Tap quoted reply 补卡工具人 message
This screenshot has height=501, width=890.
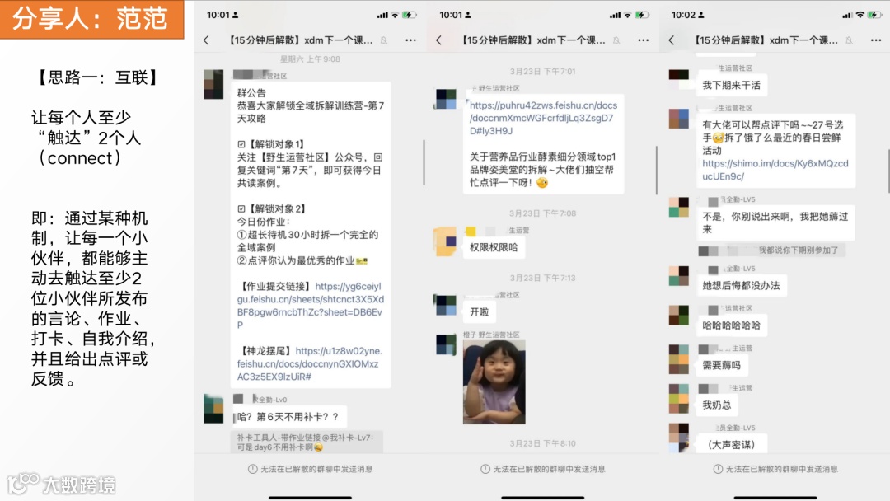(x=307, y=442)
